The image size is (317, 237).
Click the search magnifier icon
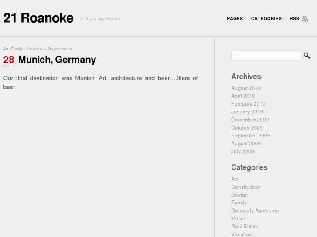307,56
